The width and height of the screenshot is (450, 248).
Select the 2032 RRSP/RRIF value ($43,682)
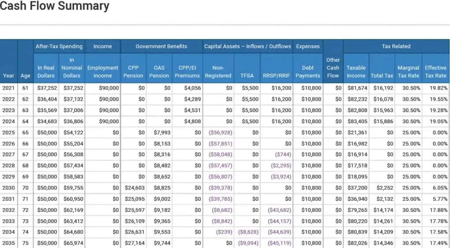click(279, 210)
